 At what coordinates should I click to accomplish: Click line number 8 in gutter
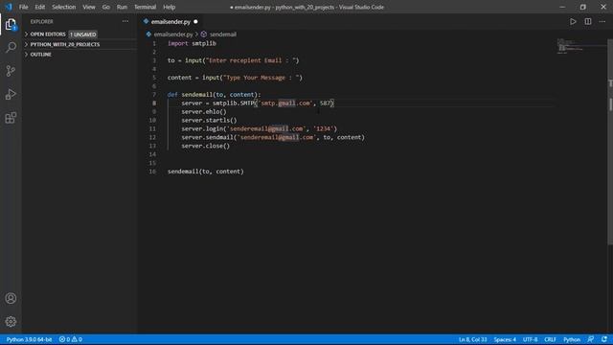[154, 103]
